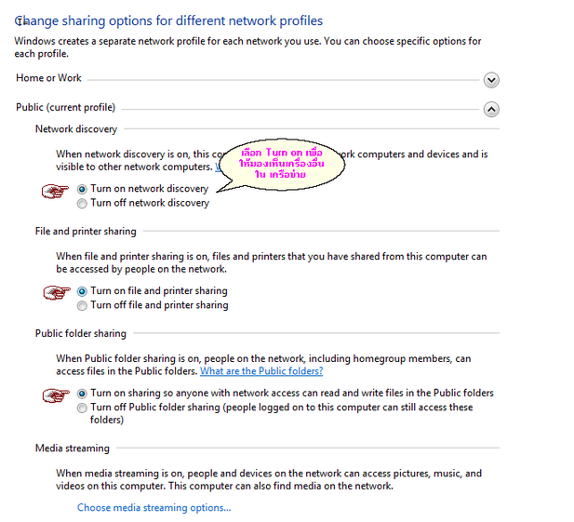Expand the Home or Work profile chevron
This screenshot has height=522, width=574.
click(491, 80)
